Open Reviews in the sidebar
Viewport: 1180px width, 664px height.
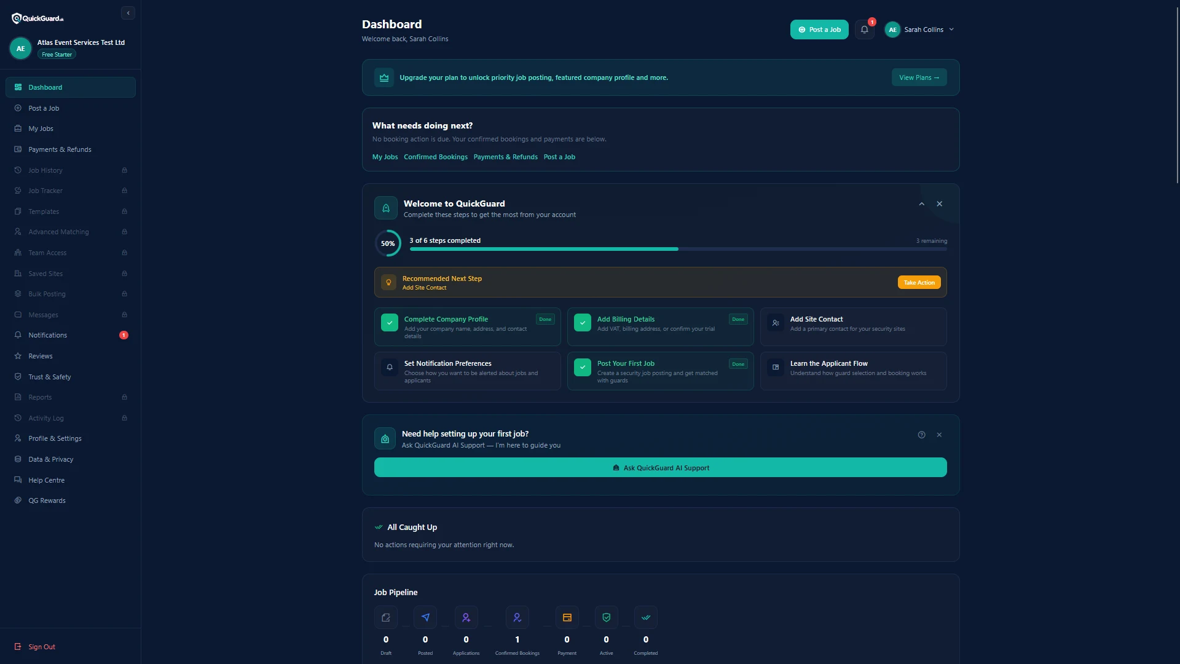71,356
